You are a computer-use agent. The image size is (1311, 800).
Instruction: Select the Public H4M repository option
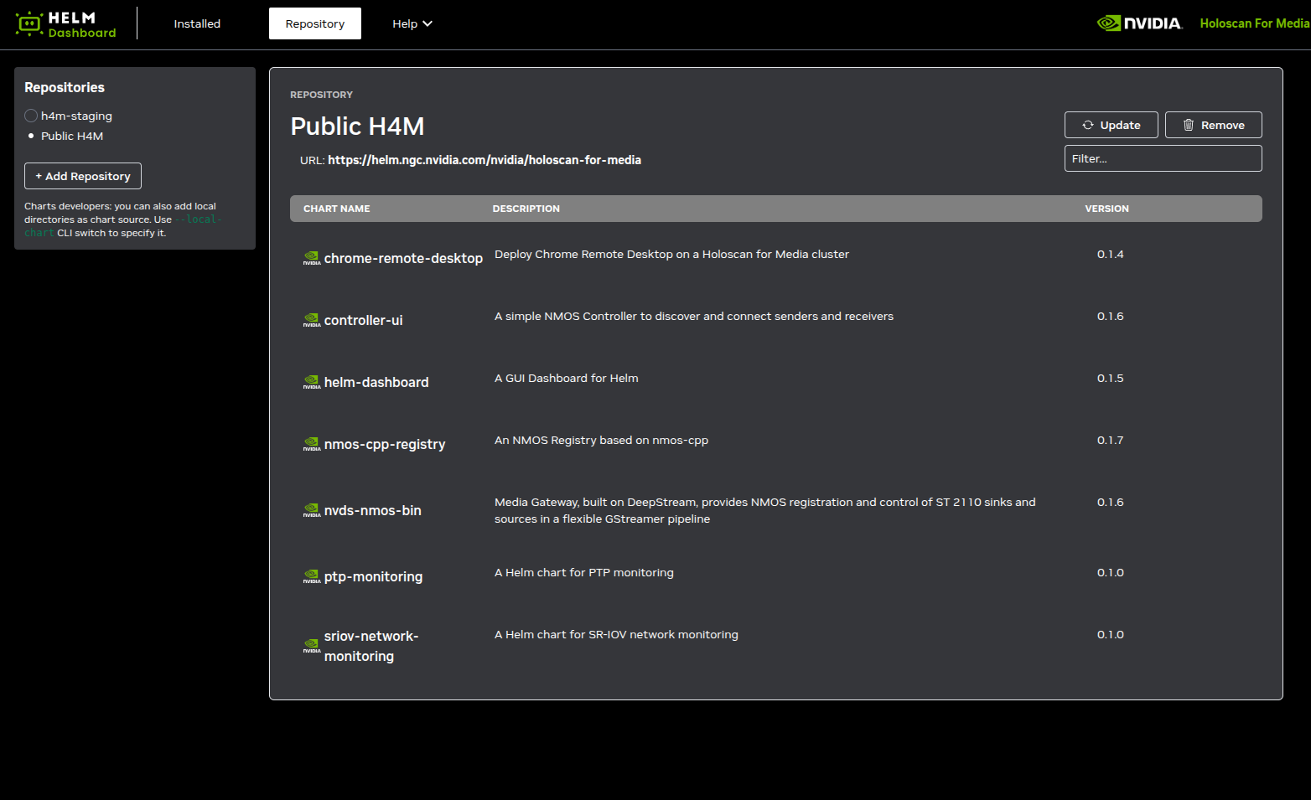coord(71,136)
